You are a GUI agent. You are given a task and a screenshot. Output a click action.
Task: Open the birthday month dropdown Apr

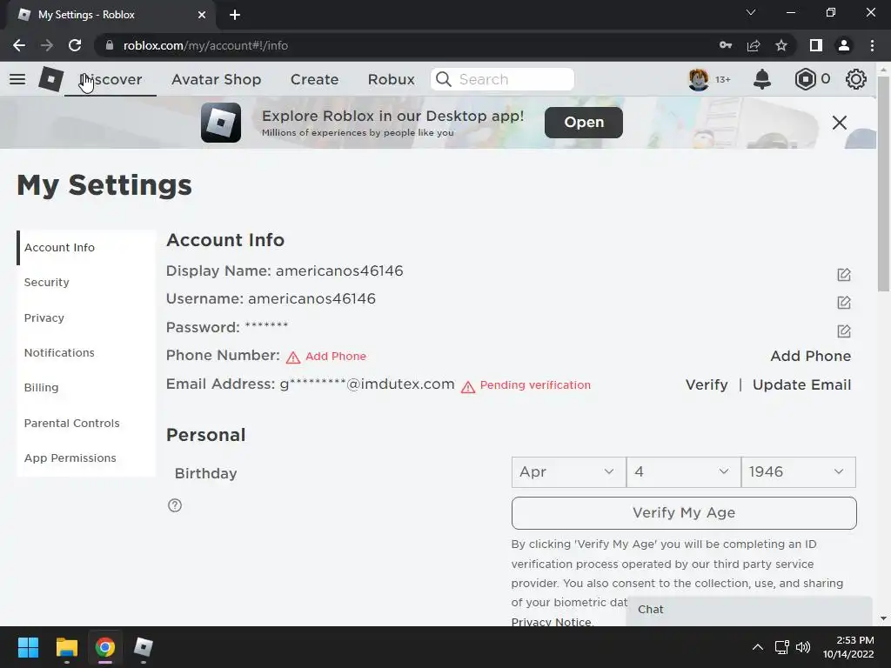click(568, 472)
